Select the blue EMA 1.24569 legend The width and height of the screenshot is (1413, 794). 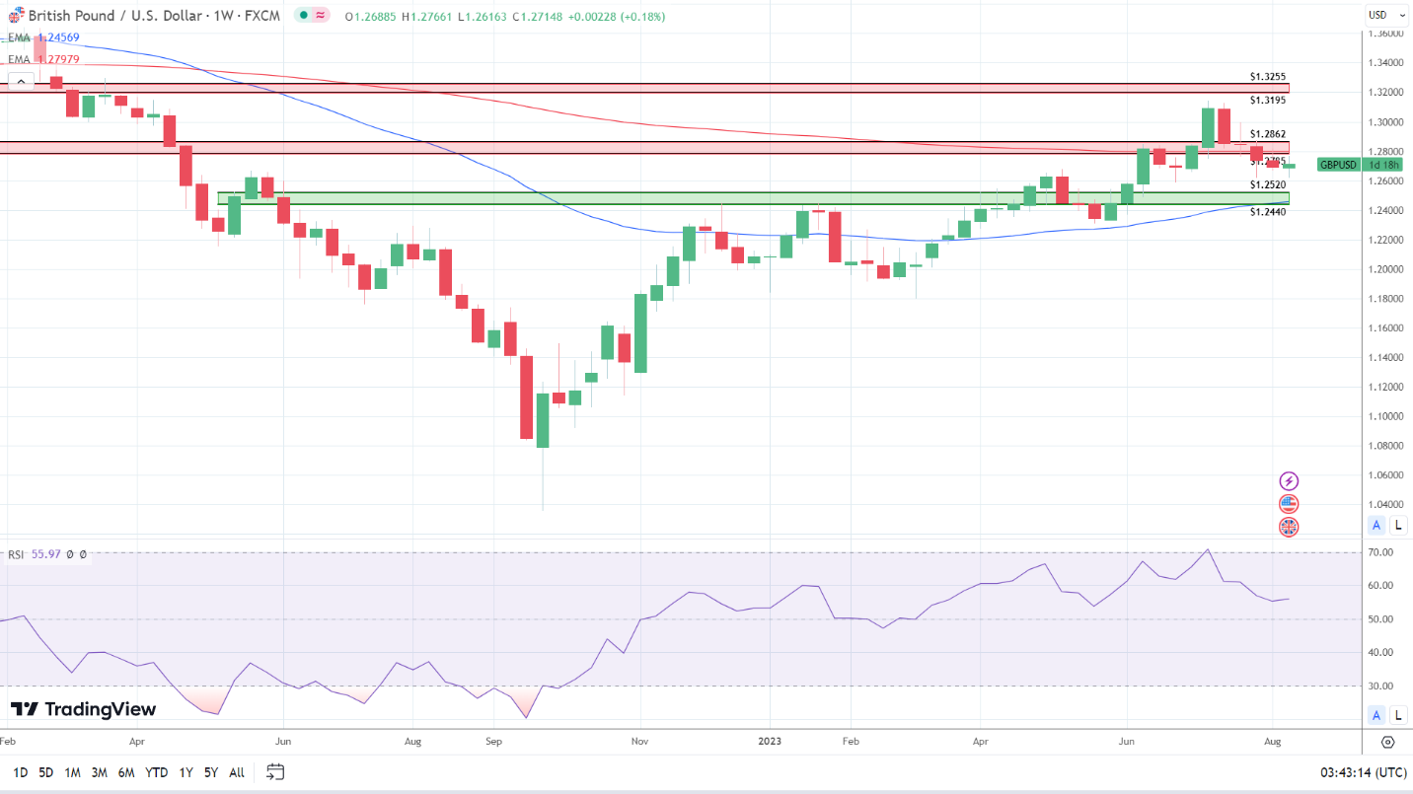(44, 37)
